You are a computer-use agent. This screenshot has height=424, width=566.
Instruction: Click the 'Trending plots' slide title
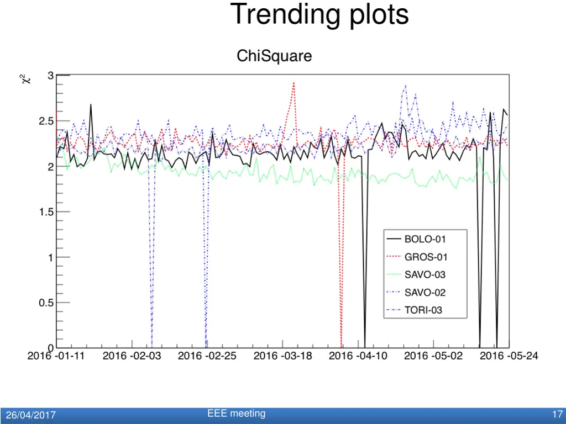coord(319,14)
